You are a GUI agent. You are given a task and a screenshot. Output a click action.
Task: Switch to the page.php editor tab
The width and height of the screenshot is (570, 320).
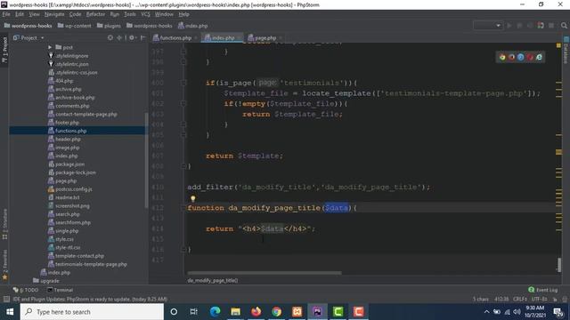[265, 37]
